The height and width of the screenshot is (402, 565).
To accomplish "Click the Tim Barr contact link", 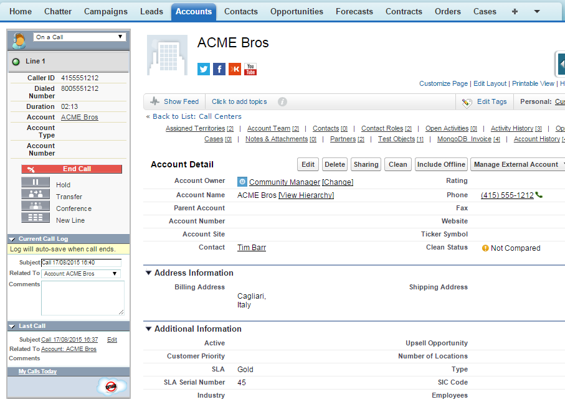I will (x=252, y=248).
